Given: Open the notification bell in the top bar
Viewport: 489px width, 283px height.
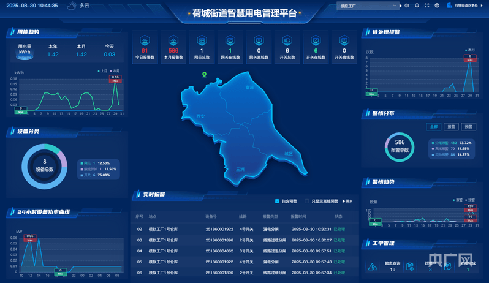Looking at the screenshot, I should (417, 6).
